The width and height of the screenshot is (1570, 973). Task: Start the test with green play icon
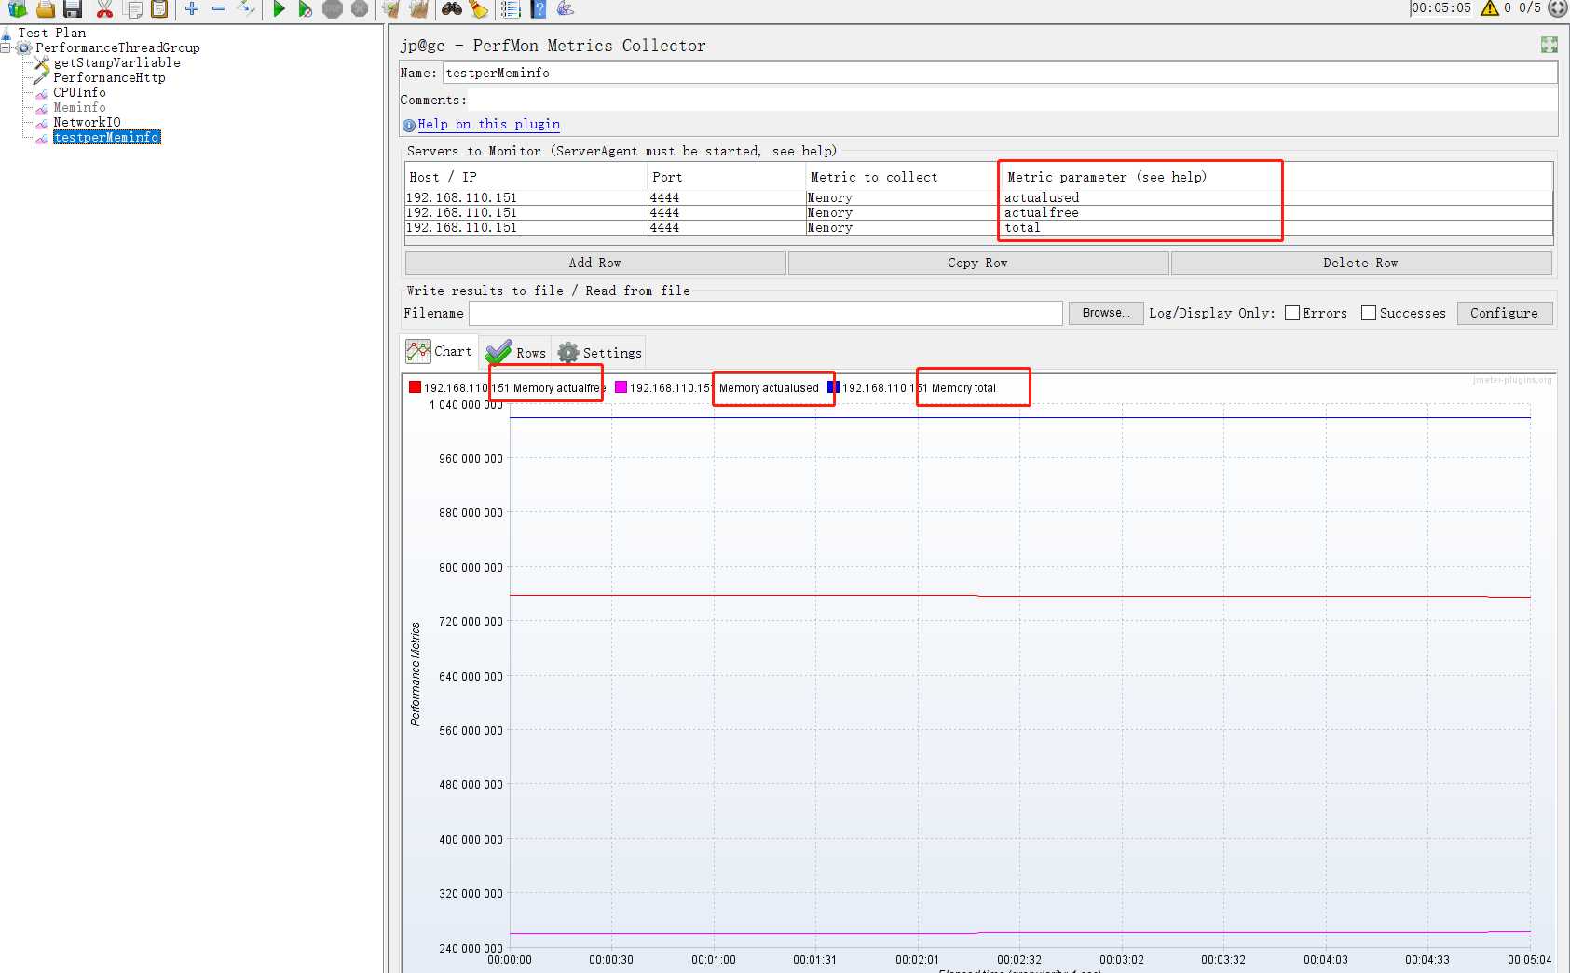tap(279, 8)
